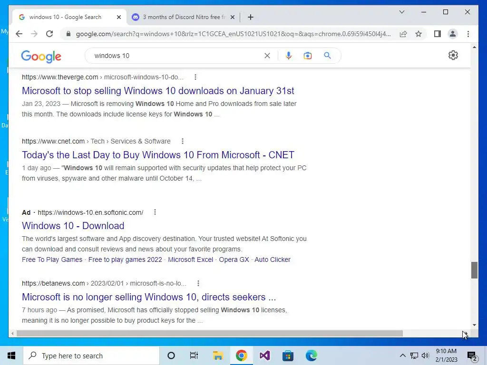The image size is (487, 365).
Task: Open the volume control in tray
Action: click(425, 355)
